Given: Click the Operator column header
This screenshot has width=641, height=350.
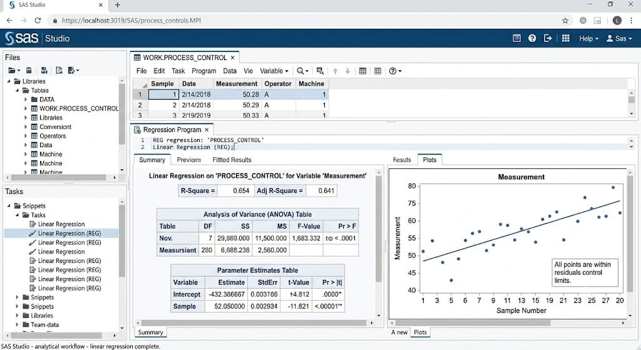Looking at the screenshot, I should pyautogui.click(x=278, y=83).
